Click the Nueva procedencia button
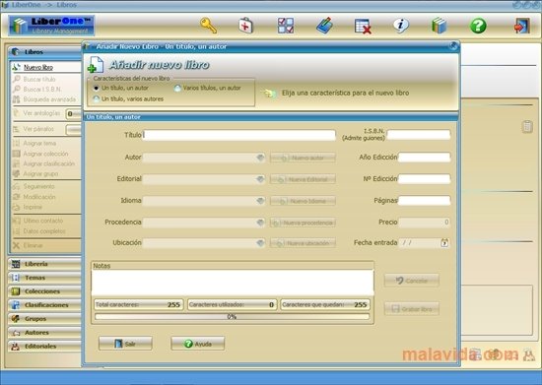 point(303,223)
